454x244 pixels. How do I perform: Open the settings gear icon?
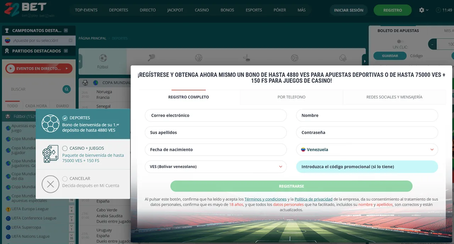[421, 10]
